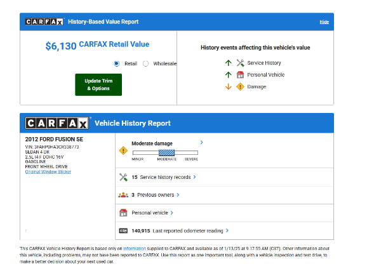Viewport: 381px width, 271px height.
Task: Open the Original Window Sticker link
Action: (48, 172)
